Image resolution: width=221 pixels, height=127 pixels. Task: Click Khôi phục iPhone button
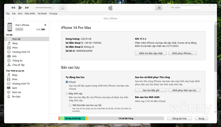[182, 53]
